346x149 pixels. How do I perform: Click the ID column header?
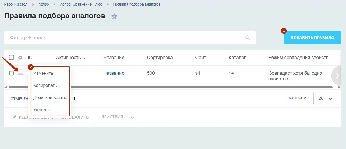click(30, 58)
